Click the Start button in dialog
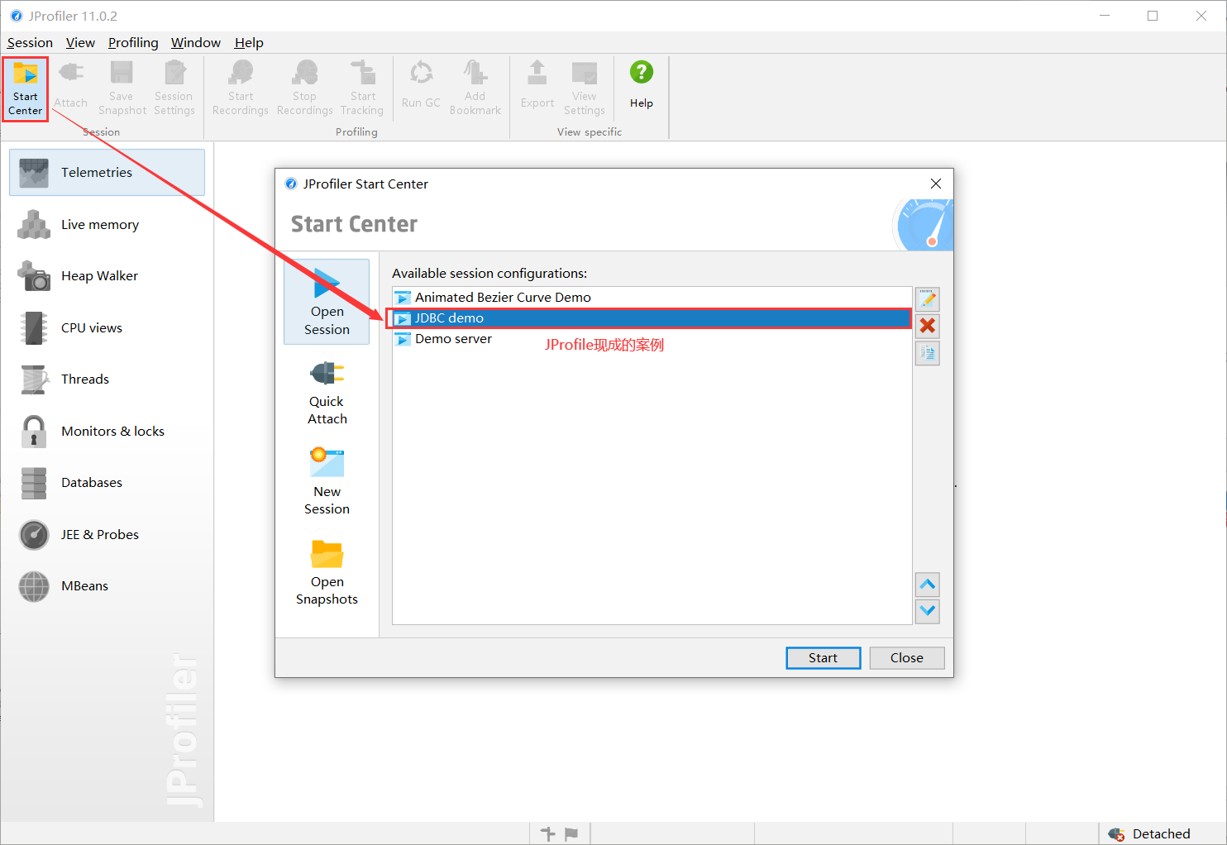 823,657
